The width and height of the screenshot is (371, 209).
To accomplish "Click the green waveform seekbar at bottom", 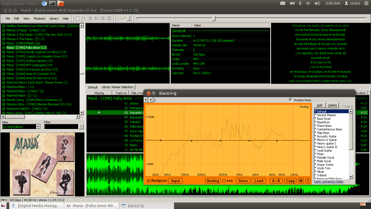I will [228, 174].
